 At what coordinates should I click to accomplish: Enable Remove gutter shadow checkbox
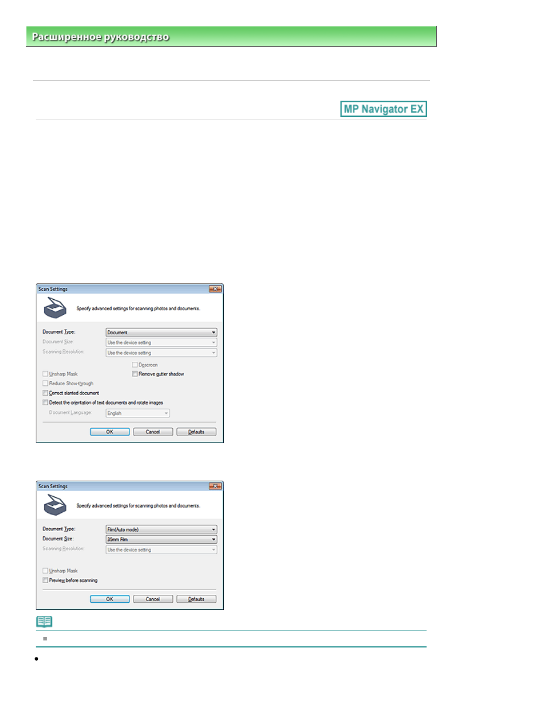(x=135, y=374)
